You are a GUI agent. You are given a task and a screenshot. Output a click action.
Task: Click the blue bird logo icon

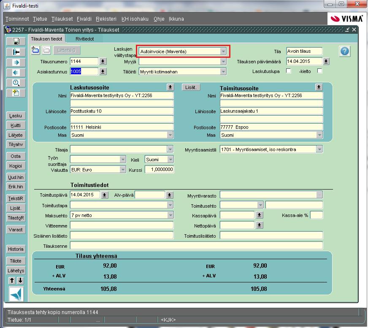click(x=16, y=294)
